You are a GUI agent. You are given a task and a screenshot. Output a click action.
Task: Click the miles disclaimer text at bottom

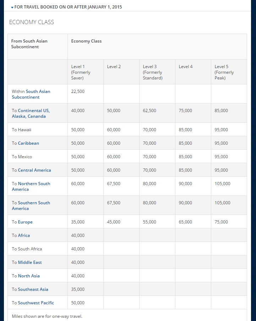47,316
